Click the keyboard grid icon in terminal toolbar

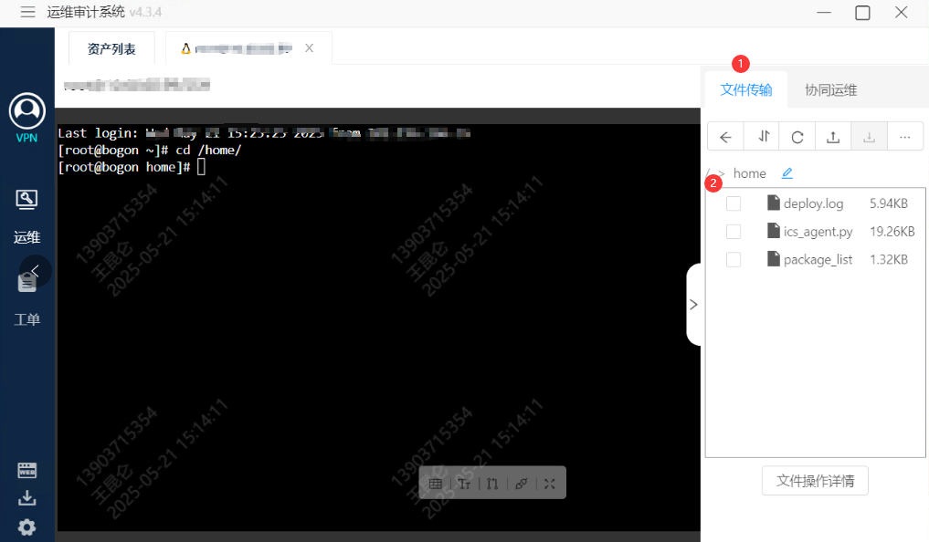click(x=436, y=484)
